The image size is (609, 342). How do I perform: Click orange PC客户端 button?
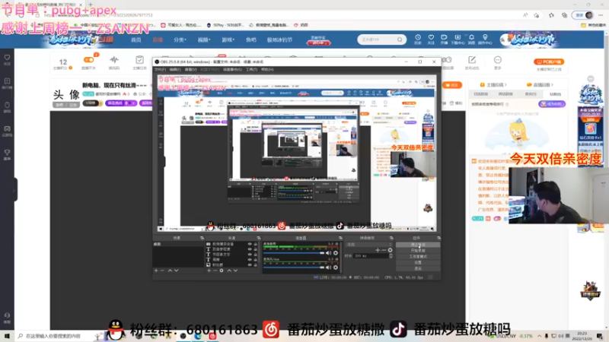549,62
